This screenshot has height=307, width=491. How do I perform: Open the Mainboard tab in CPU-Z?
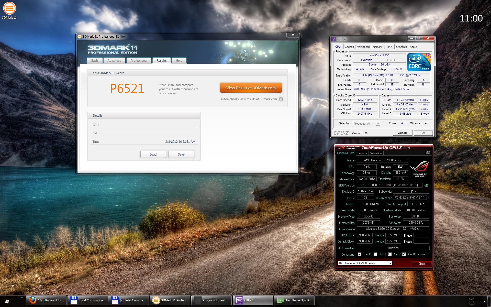pyautogui.click(x=363, y=47)
